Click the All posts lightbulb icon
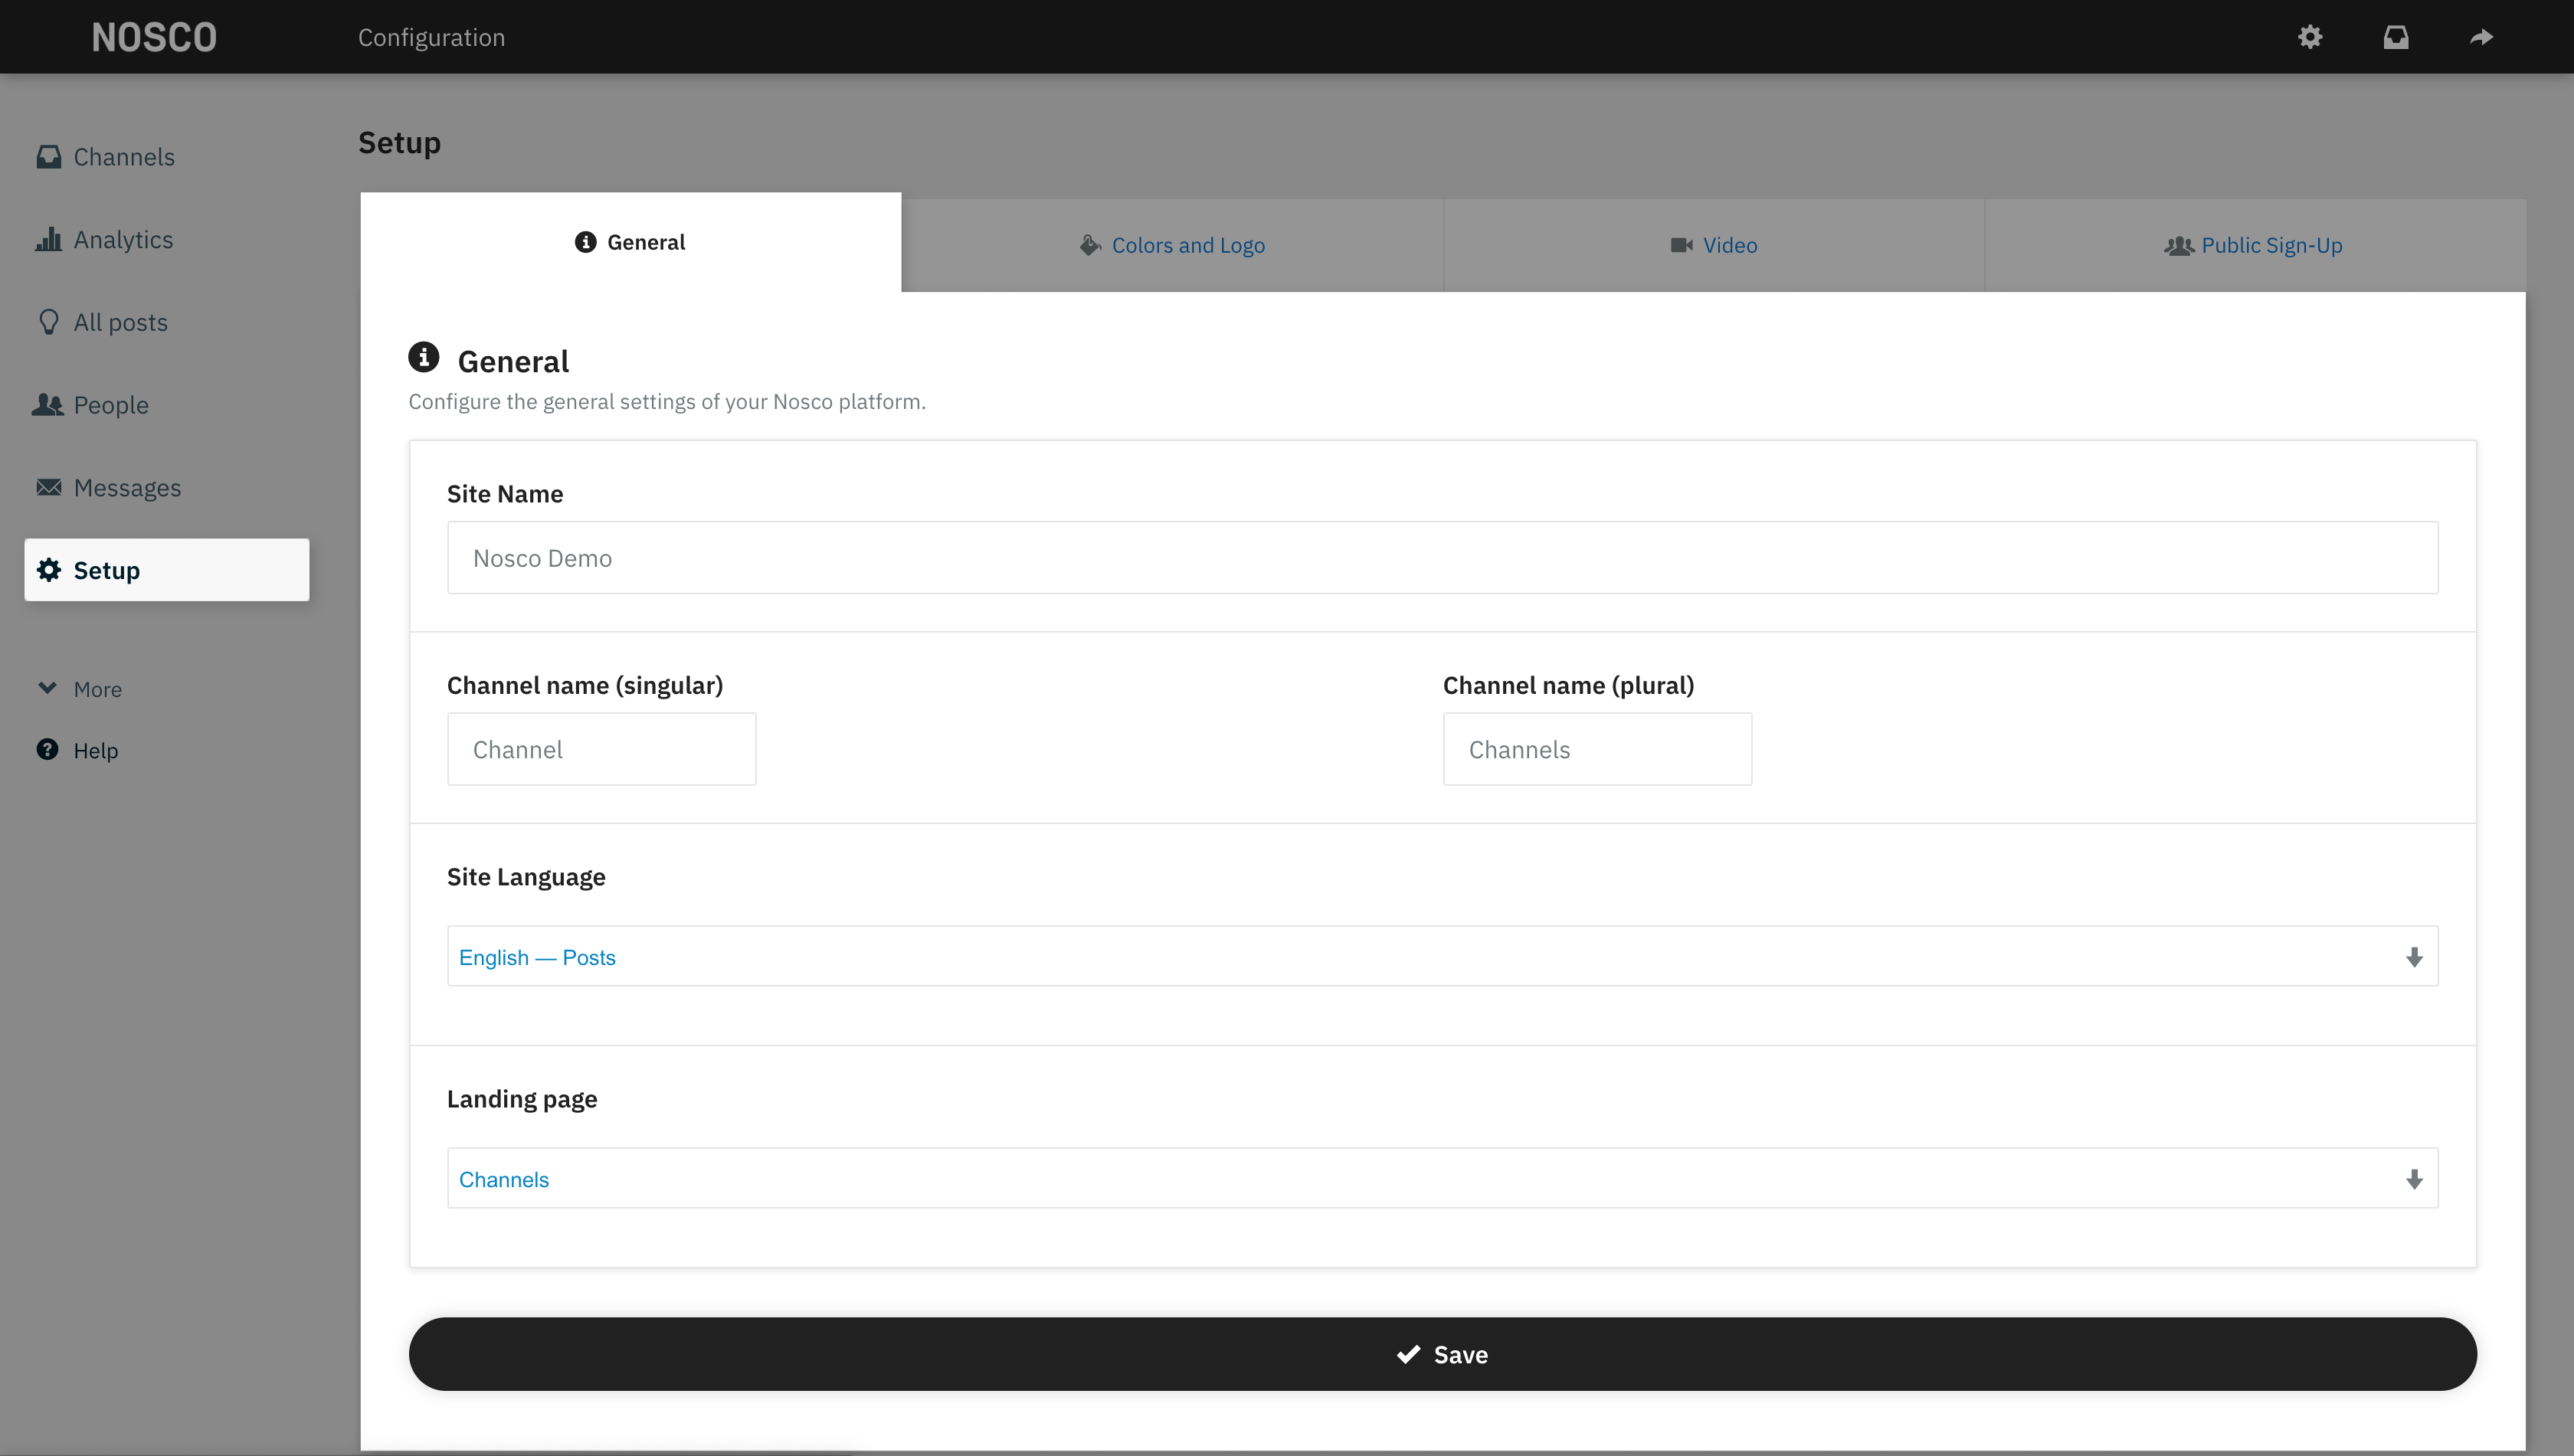This screenshot has width=2574, height=1456. coord(48,322)
